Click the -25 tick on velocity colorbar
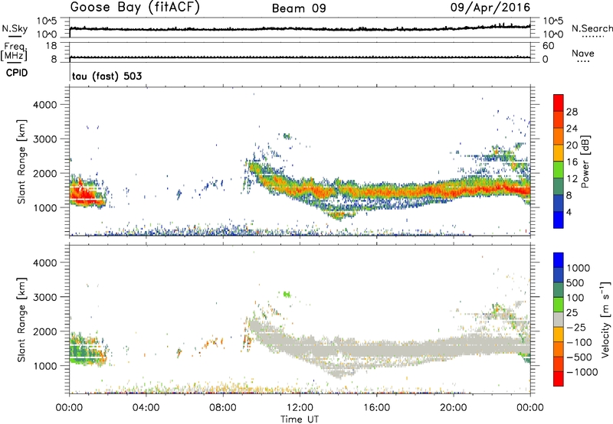Viewport: 613px width, 424px height. (x=576, y=328)
